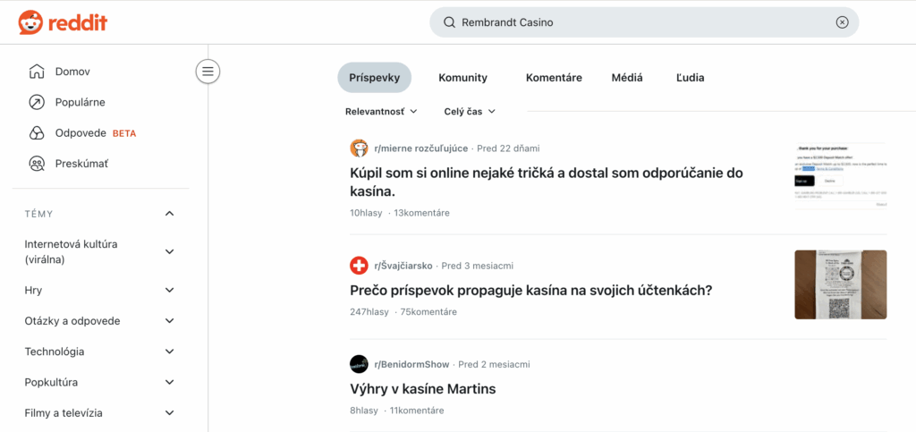The width and height of the screenshot is (916, 432).
Task: Open Domov home icon
Action: click(37, 72)
